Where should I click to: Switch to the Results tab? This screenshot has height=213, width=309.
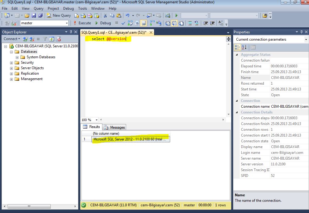pos(92,127)
